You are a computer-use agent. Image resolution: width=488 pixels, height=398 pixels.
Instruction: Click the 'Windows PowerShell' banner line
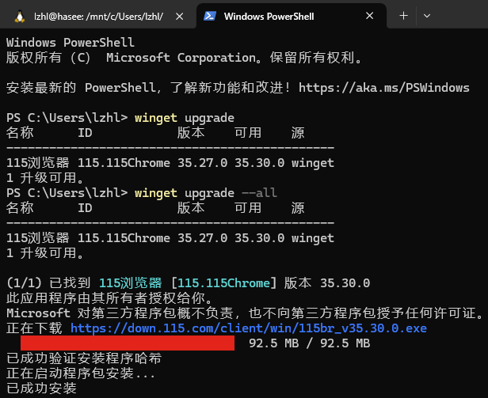click(71, 43)
